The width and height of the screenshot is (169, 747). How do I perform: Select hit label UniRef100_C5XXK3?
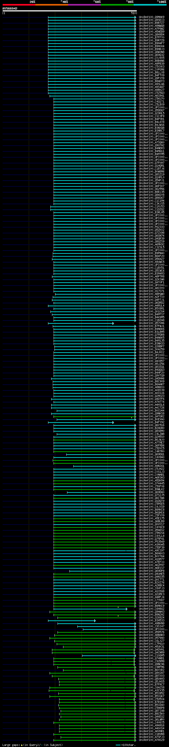click(x=151, y=67)
